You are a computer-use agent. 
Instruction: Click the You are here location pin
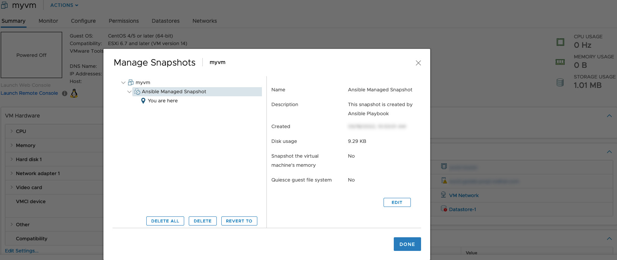coord(143,101)
